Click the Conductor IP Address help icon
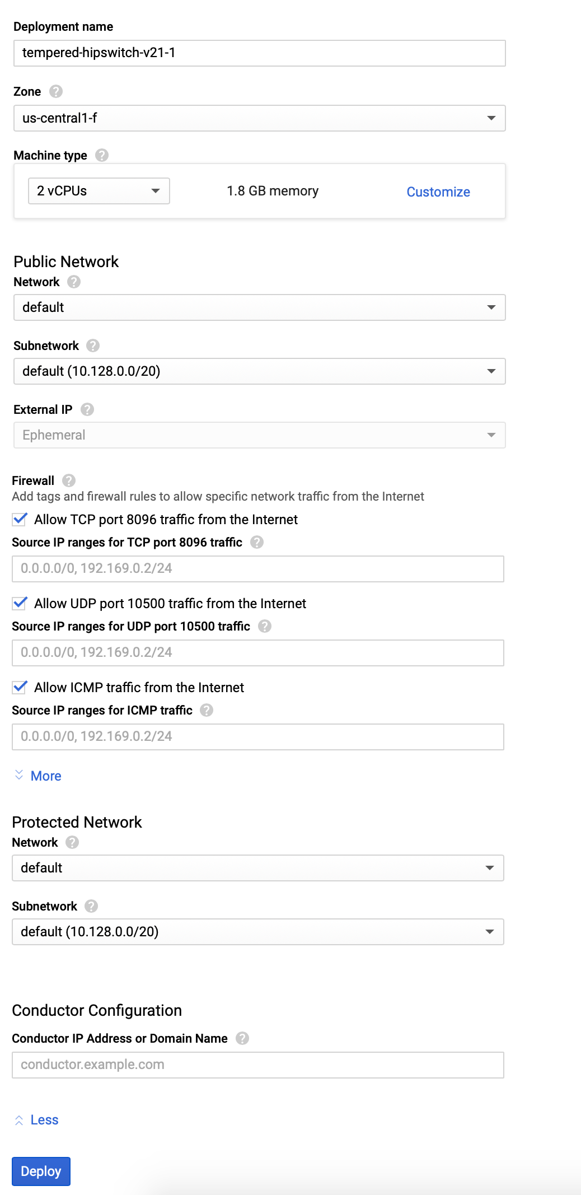This screenshot has width=581, height=1195. coord(242,1038)
